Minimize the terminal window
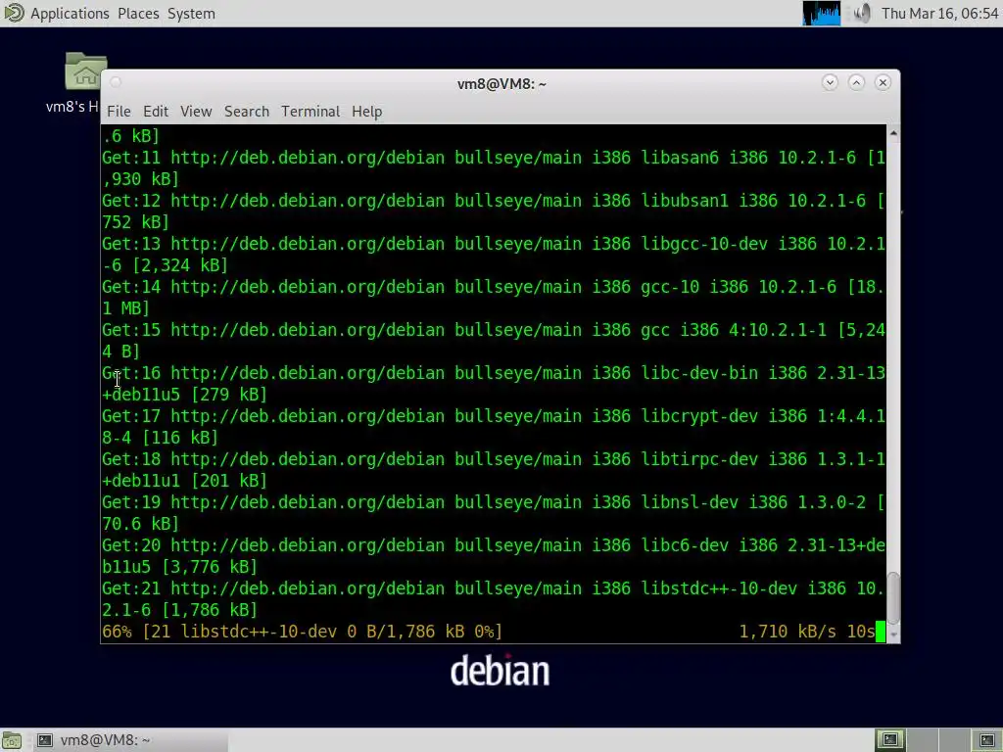Image resolution: width=1003 pixels, height=752 pixels. 830,82
